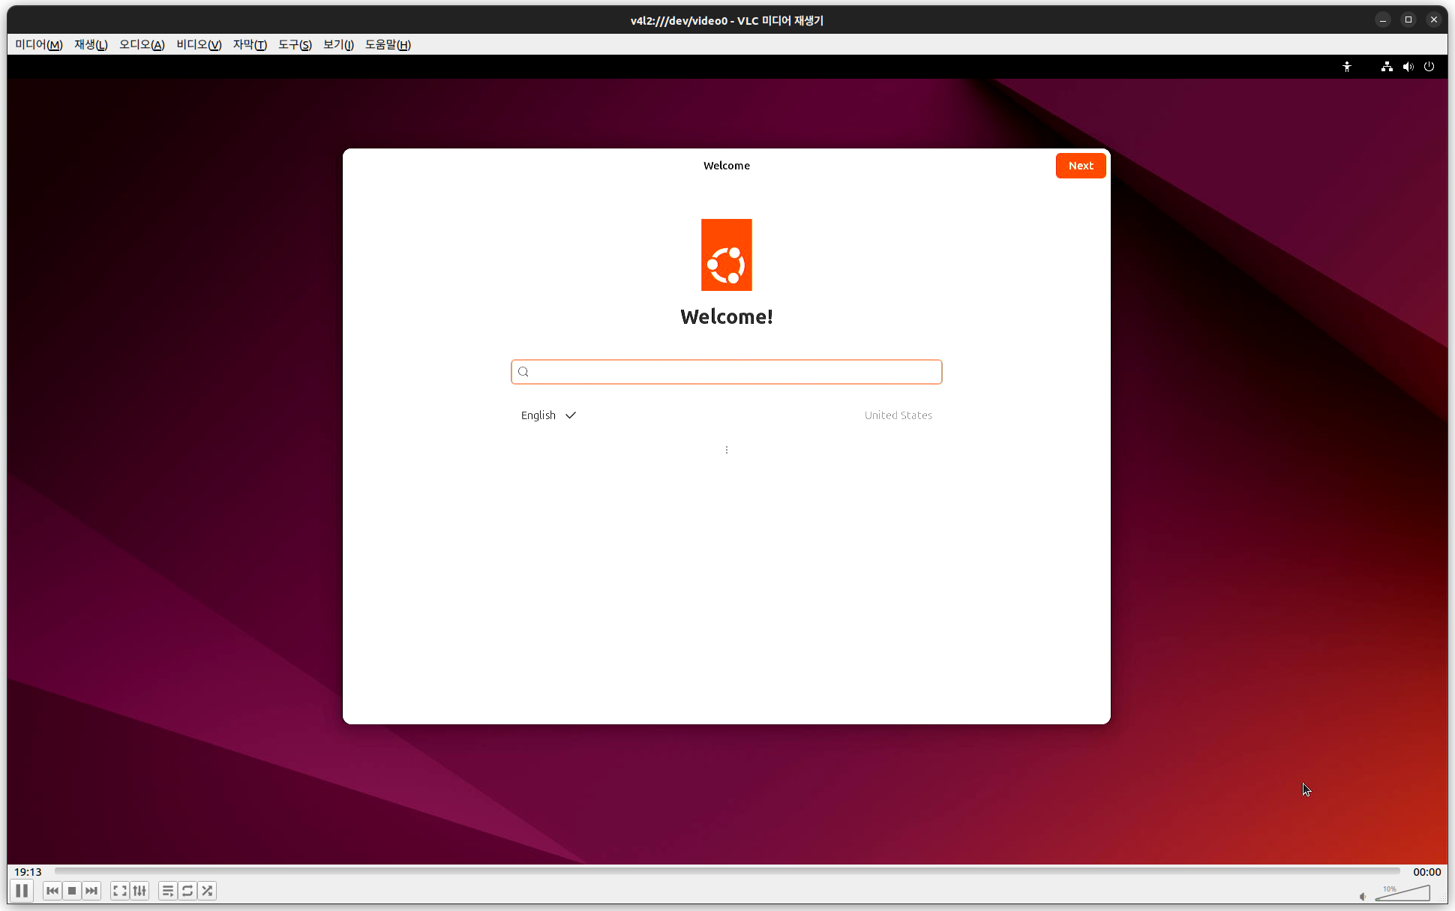Click the orange Next button
This screenshot has height=911, width=1455.
(1081, 166)
